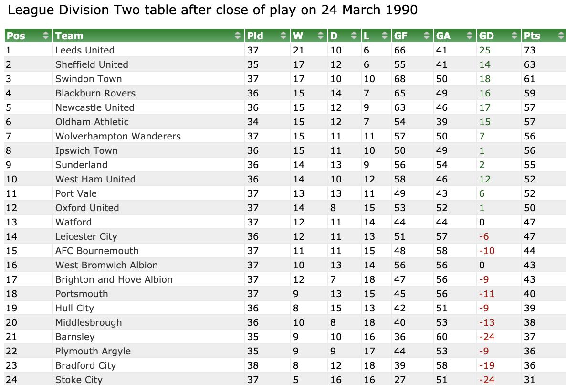The image size is (566, 385).
Task: Click the Pts column header
Action: [x=544, y=35]
